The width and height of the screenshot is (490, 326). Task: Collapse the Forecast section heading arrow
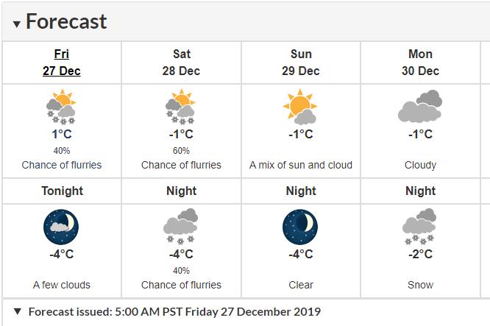click(x=17, y=23)
